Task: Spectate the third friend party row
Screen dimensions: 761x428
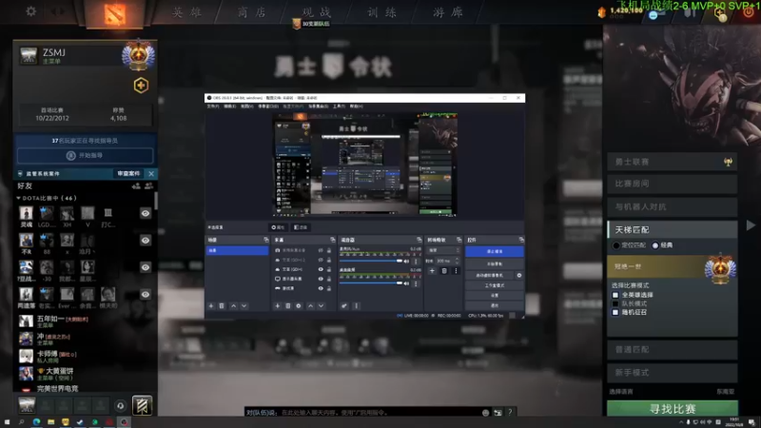Action: point(146,267)
